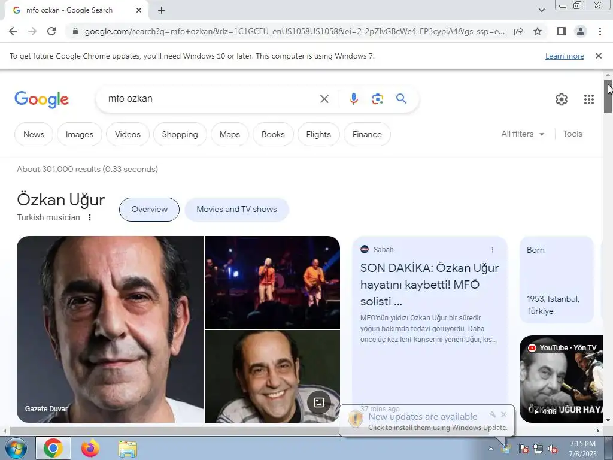Click the tray volume speaker icon
The image size is (613, 460).
point(553,449)
